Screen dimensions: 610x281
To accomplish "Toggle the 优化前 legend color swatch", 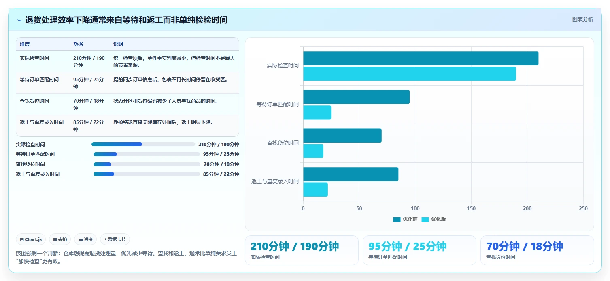I will [x=397, y=220].
